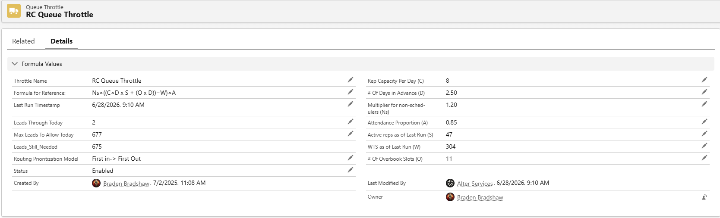
Task: Edit # Of Overbook Slots pencil
Action: coord(704,158)
